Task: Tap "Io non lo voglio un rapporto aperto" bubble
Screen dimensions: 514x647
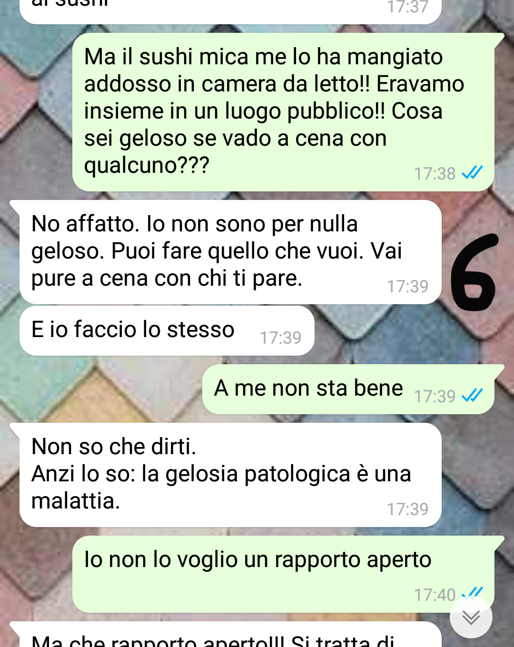Action: point(283,574)
